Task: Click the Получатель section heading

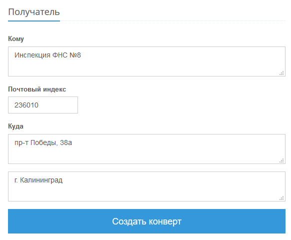Action: coord(34,12)
